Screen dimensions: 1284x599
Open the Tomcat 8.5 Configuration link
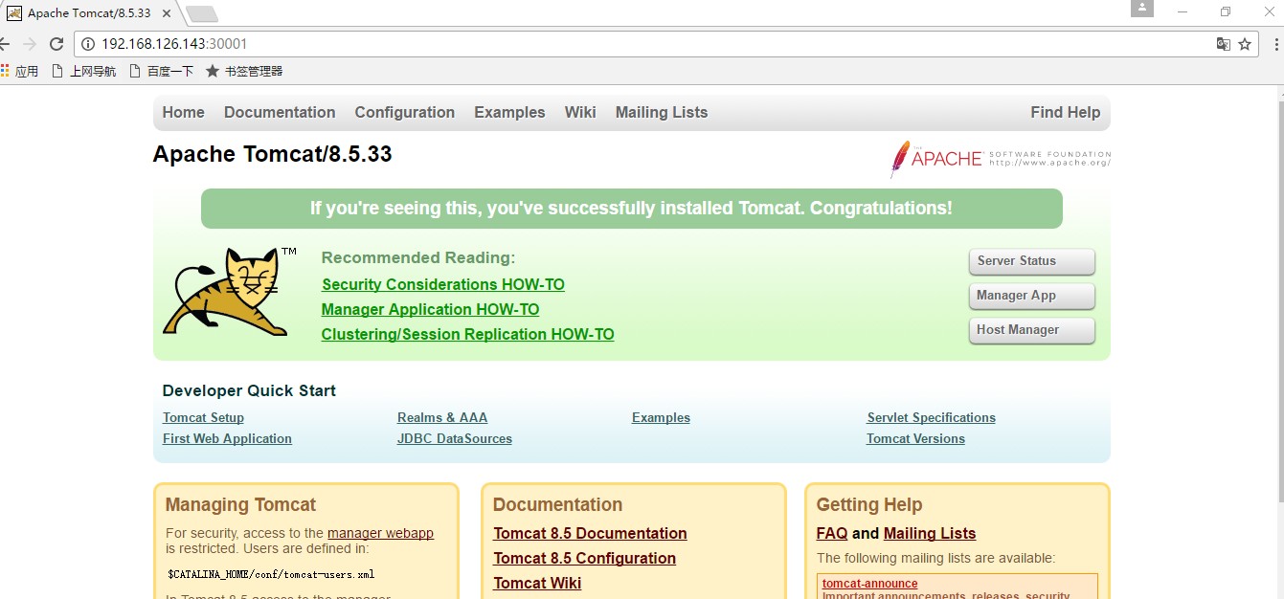(585, 558)
